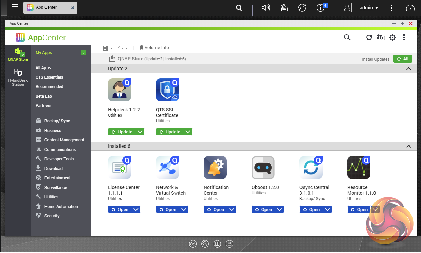
Task: Collapse the Installed:6 section
Action: pos(409,147)
